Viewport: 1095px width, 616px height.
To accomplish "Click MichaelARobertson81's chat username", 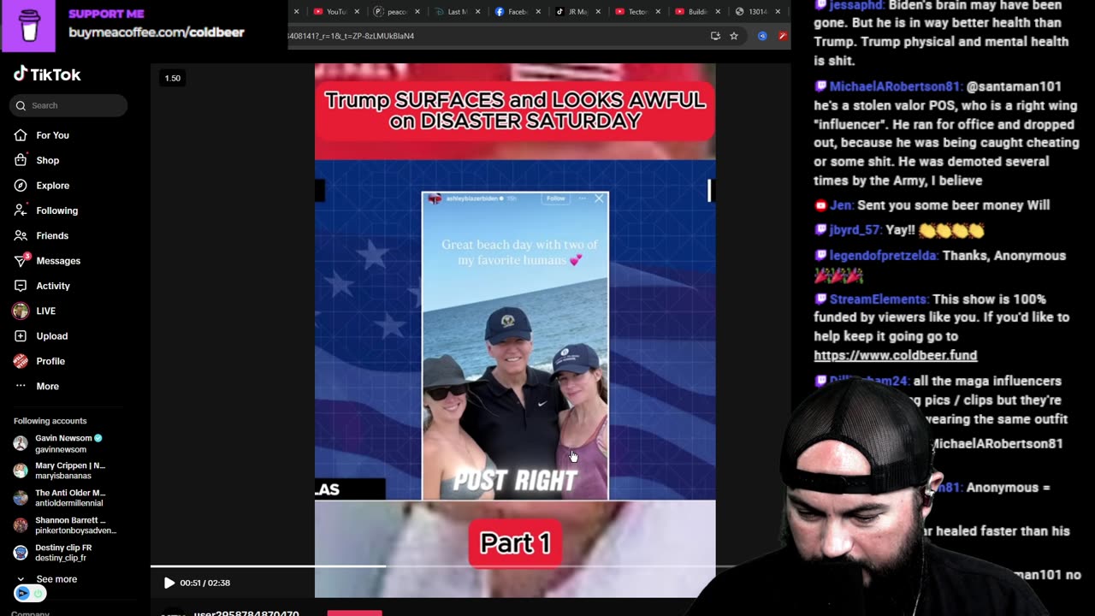I will (896, 87).
